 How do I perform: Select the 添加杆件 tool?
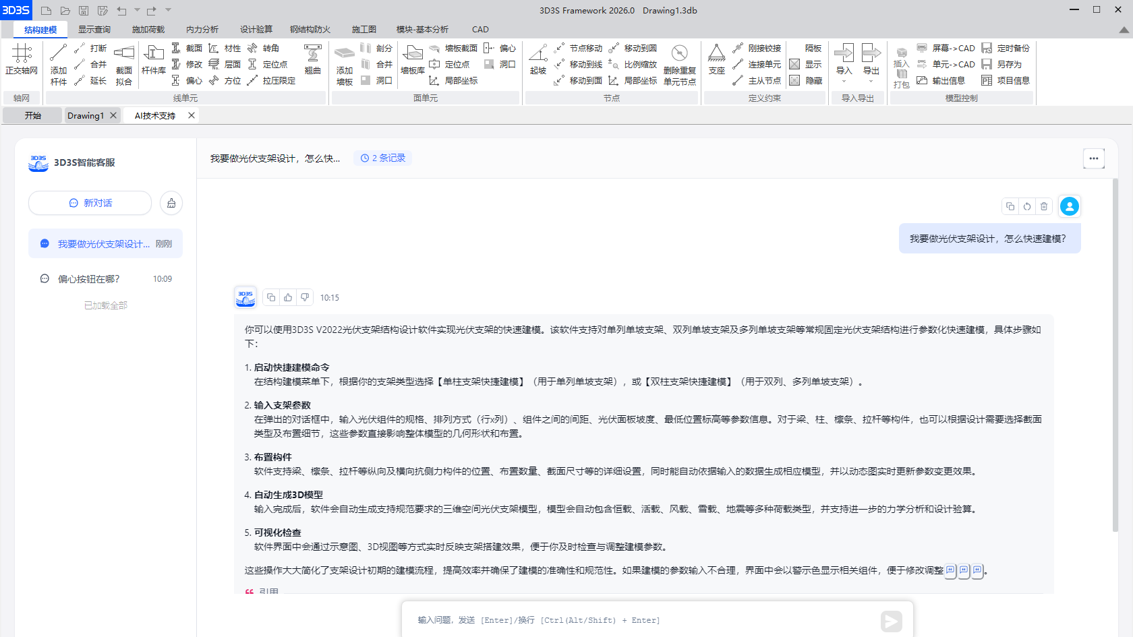[x=59, y=65]
